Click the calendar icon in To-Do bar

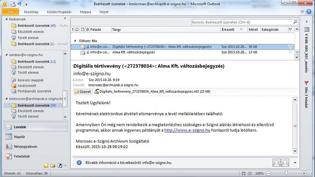tap(307, 29)
